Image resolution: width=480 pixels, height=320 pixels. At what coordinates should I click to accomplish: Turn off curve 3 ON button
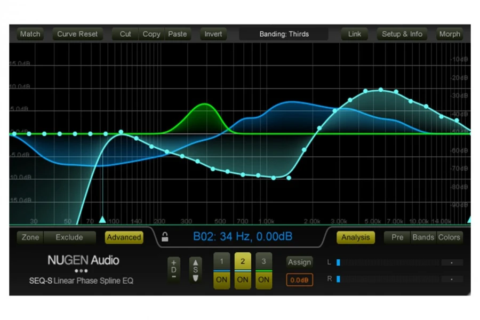[263, 280]
